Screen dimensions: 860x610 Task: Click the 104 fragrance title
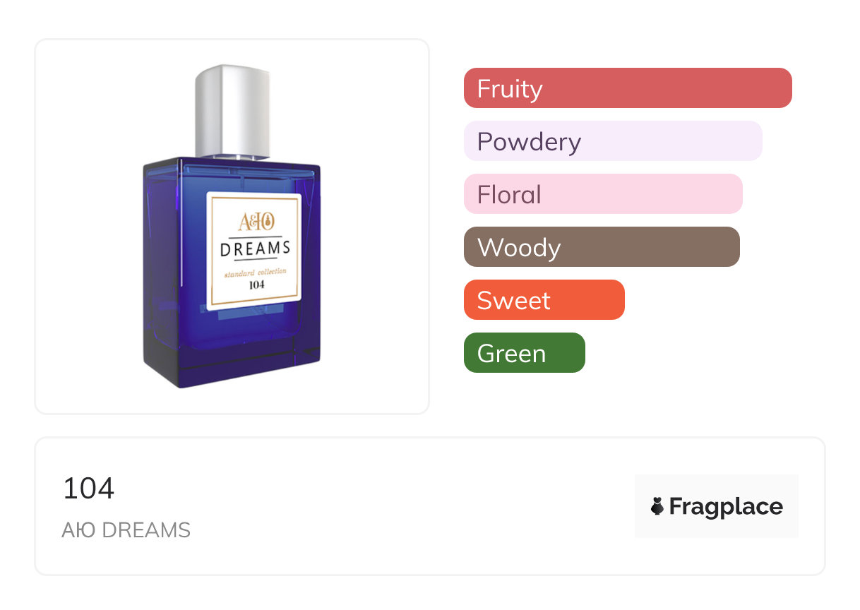click(x=88, y=489)
